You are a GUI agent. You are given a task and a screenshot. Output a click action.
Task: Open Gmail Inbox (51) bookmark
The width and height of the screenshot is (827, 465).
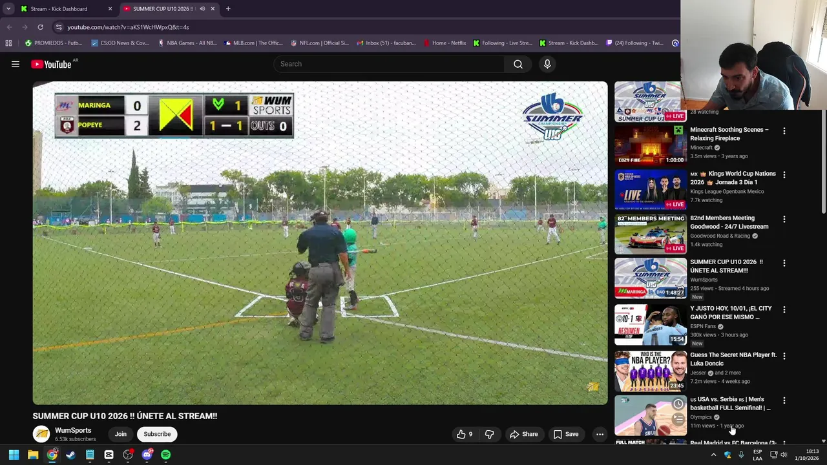pos(386,43)
